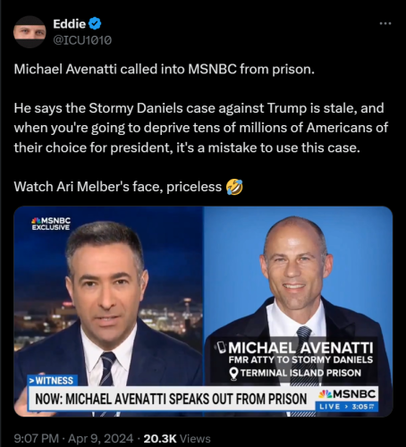Click the blue verified badge next to Eddie
406x447 pixels.
[x=95, y=24]
